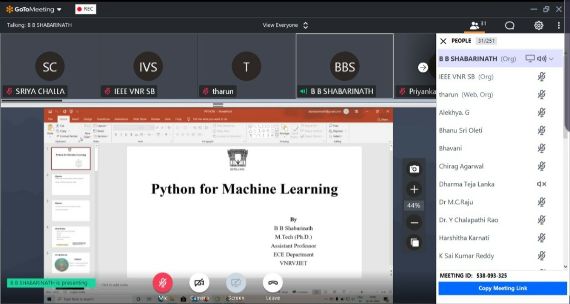Expand B B SHABARINATH organizer options chevron
This screenshot has height=304, width=570.
[552, 59]
